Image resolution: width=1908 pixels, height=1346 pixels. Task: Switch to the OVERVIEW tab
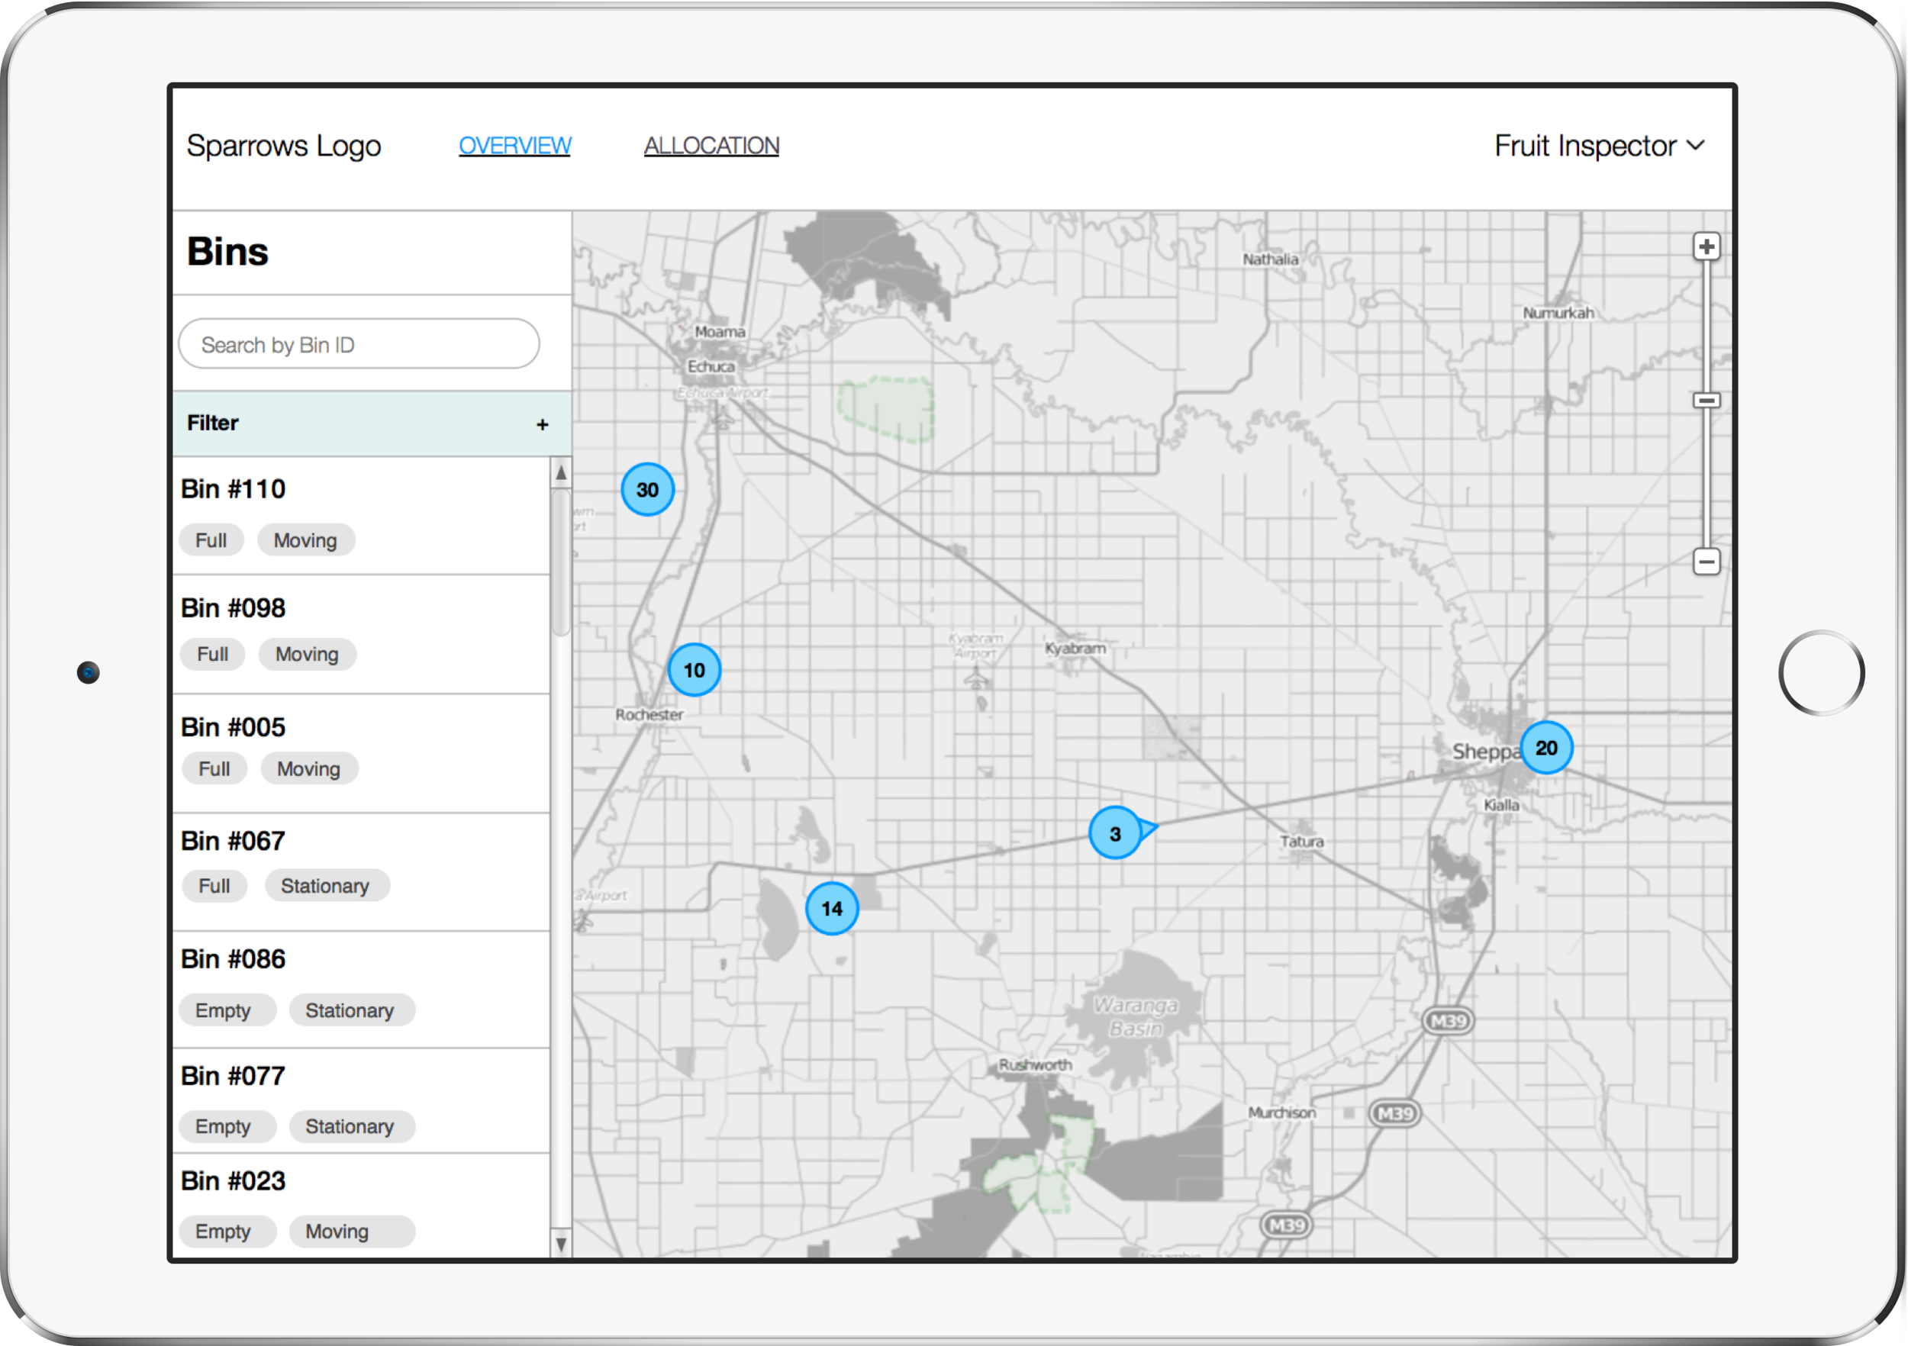[x=514, y=146]
